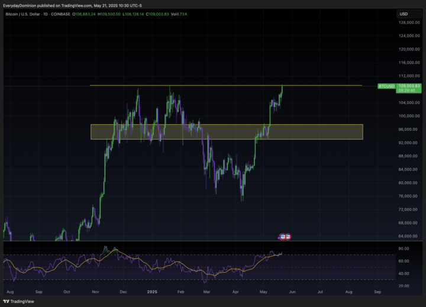
Task: Click the Nov label on time axis
Action: click(x=95, y=292)
